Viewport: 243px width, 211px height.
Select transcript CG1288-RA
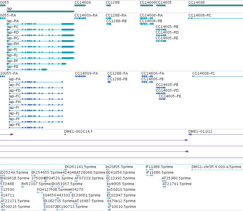point(116,15)
